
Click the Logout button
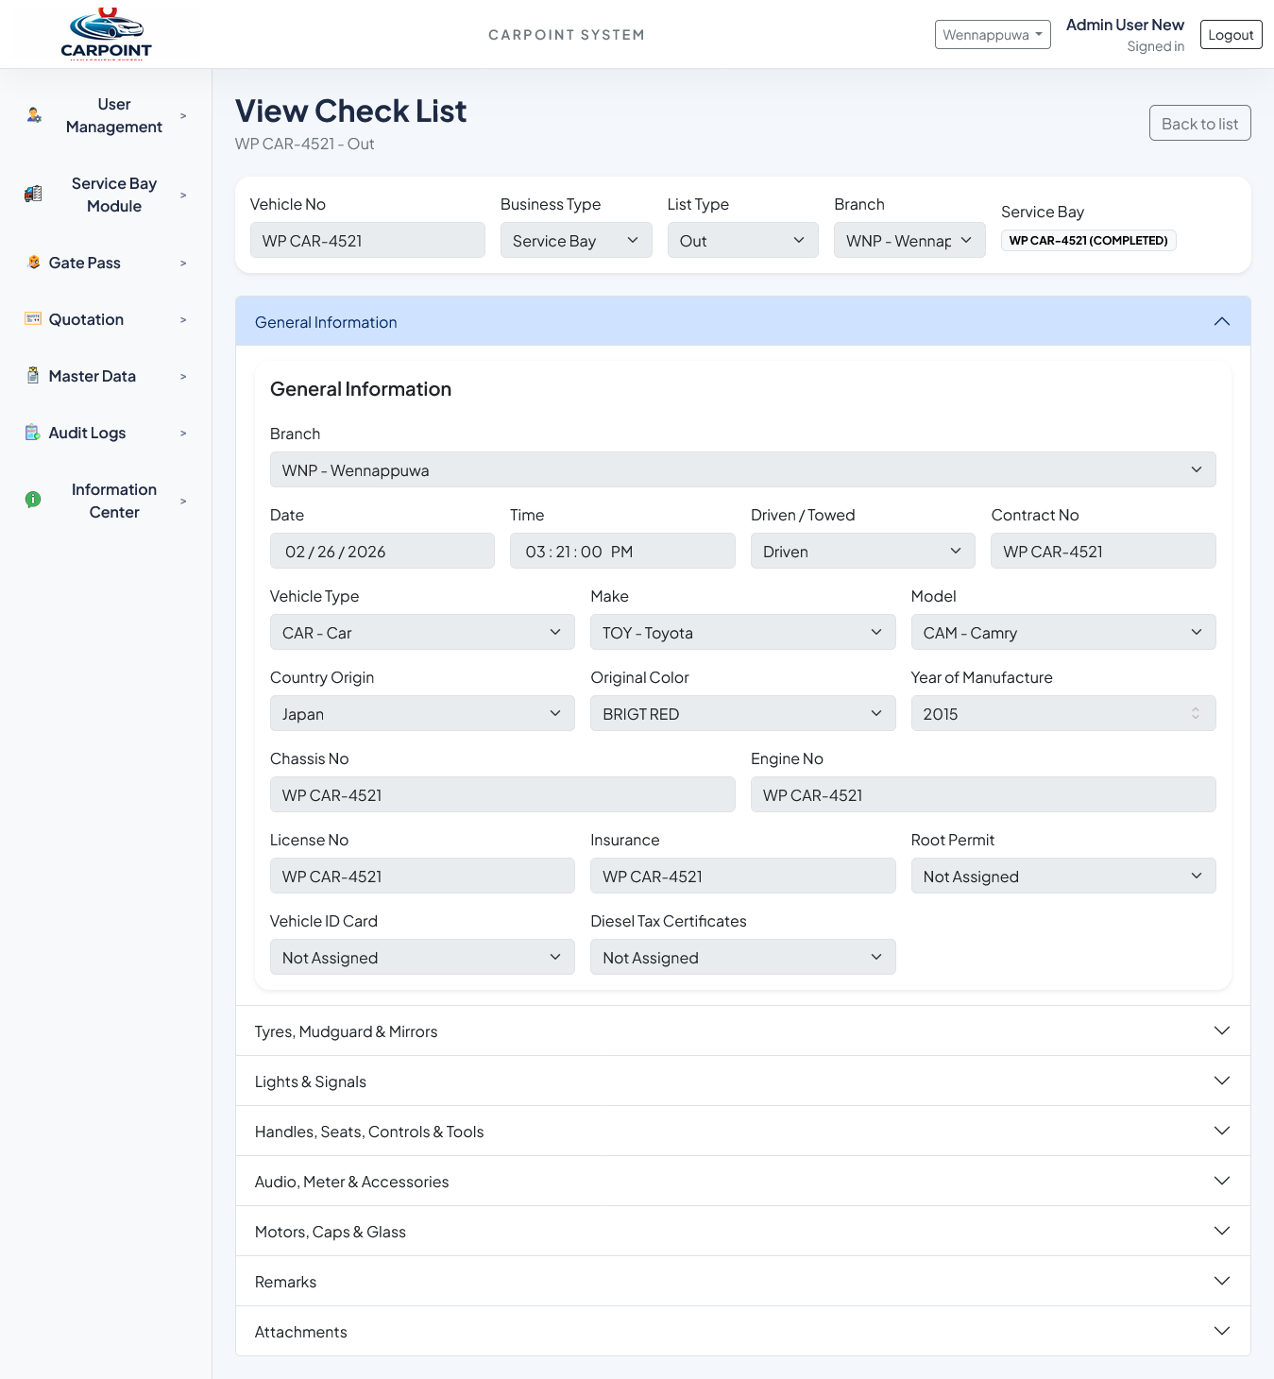tap(1231, 34)
